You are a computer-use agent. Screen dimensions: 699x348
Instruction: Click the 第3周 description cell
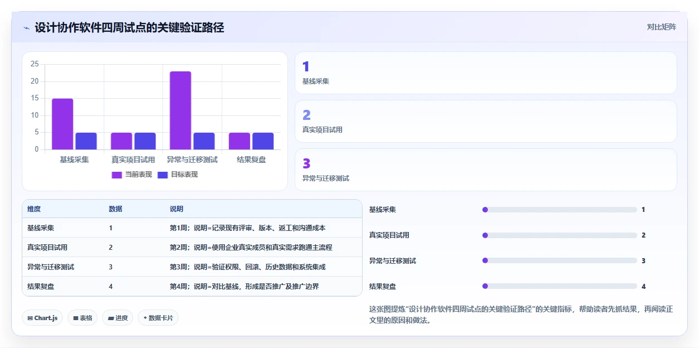coord(248,267)
